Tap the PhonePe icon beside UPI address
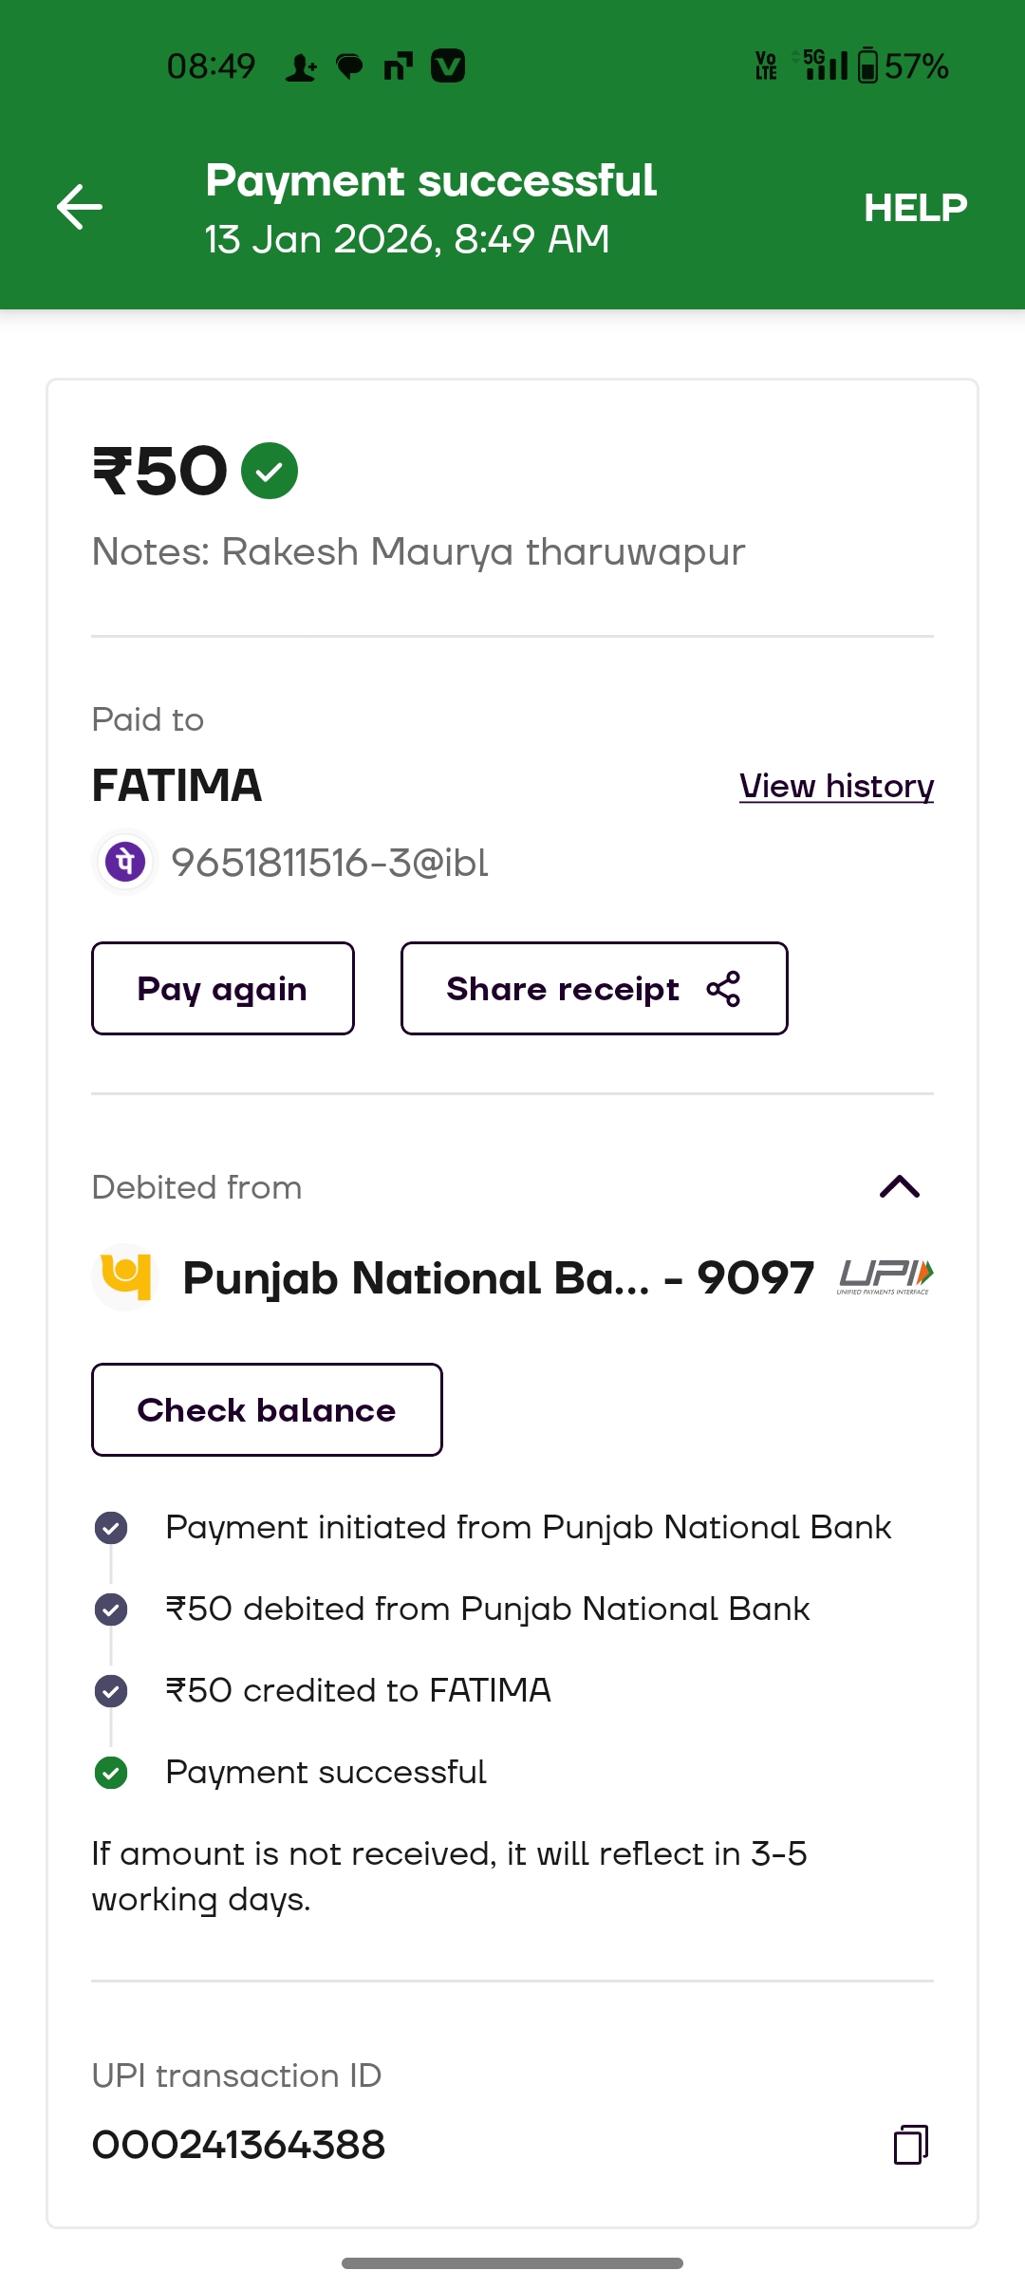Screen dimensions: 1025x2289 tap(125, 862)
